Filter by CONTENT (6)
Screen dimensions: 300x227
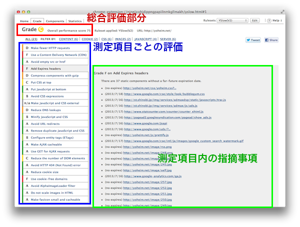click(68, 39)
